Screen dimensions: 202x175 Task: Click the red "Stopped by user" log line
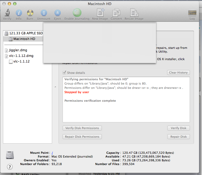pos(77,92)
